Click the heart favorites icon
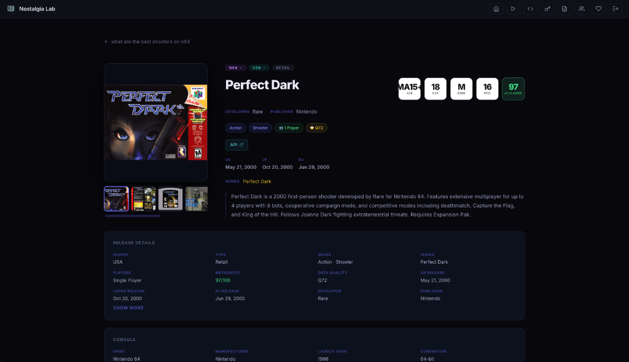The height and width of the screenshot is (362, 629). (x=598, y=9)
